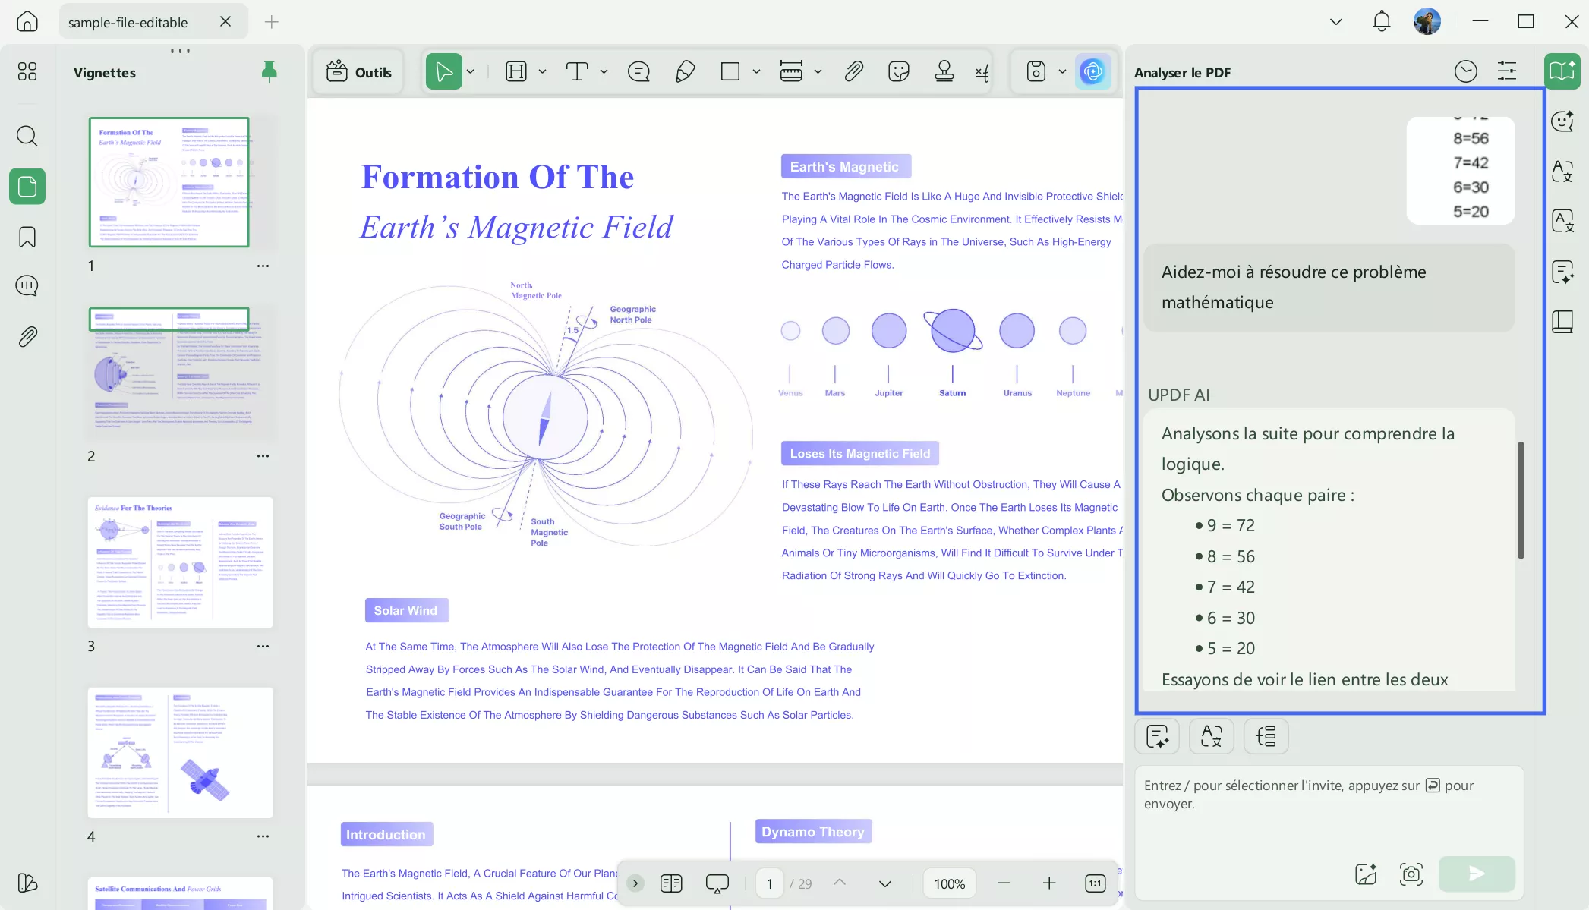Click the screenshot capture icon in chat input
1589x910 pixels.
1411,874
